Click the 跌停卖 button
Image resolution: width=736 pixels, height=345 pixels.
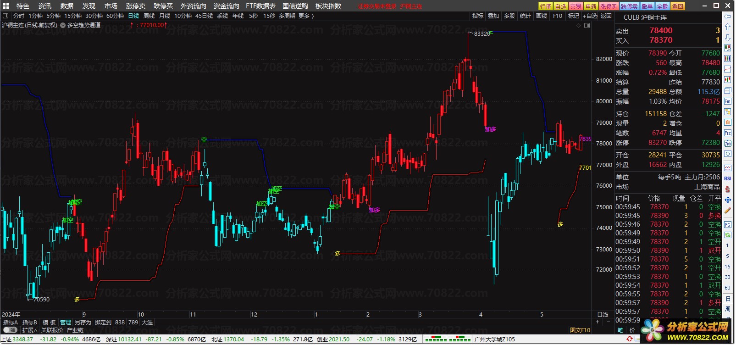point(629,6)
